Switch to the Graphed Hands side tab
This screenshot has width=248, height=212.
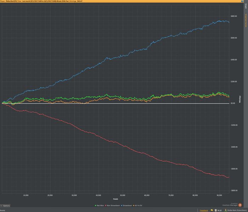(246, 21)
